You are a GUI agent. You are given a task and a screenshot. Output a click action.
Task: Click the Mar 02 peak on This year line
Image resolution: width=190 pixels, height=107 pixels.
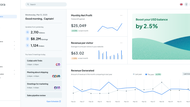click(109, 82)
